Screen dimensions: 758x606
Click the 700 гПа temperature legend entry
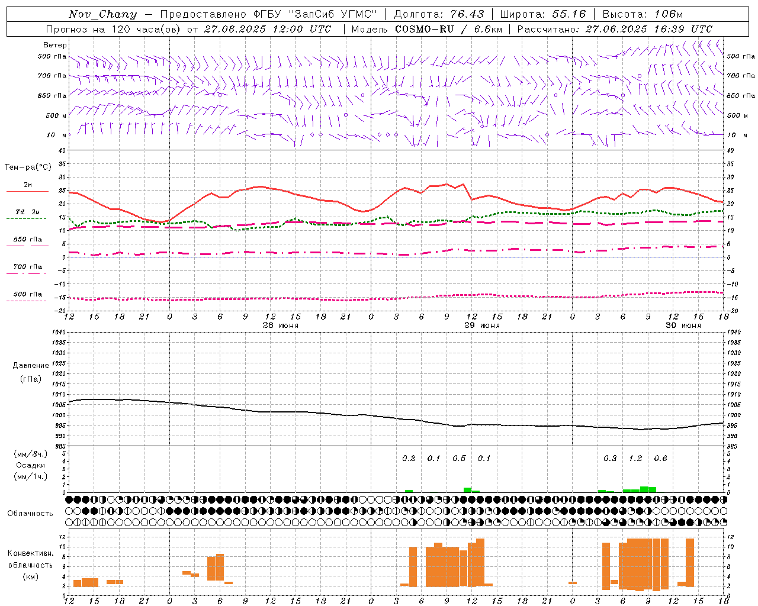click(27, 267)
